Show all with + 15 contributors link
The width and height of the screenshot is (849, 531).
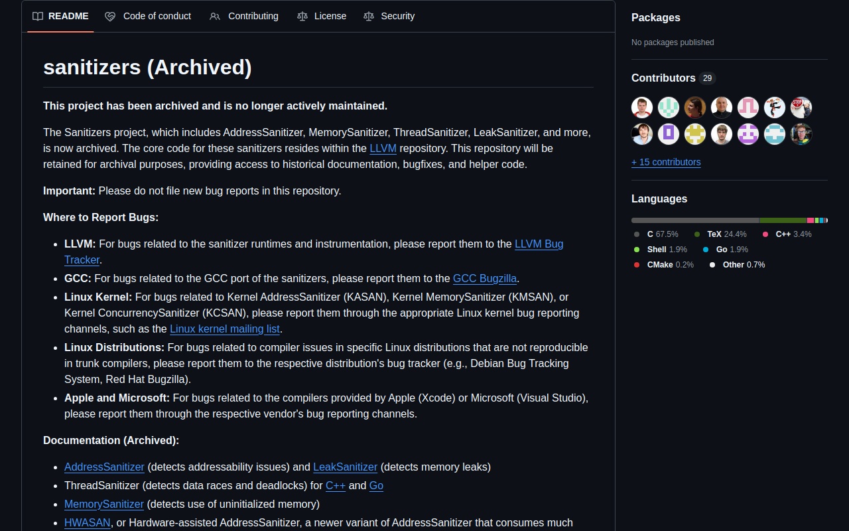(x=666, y=162)
